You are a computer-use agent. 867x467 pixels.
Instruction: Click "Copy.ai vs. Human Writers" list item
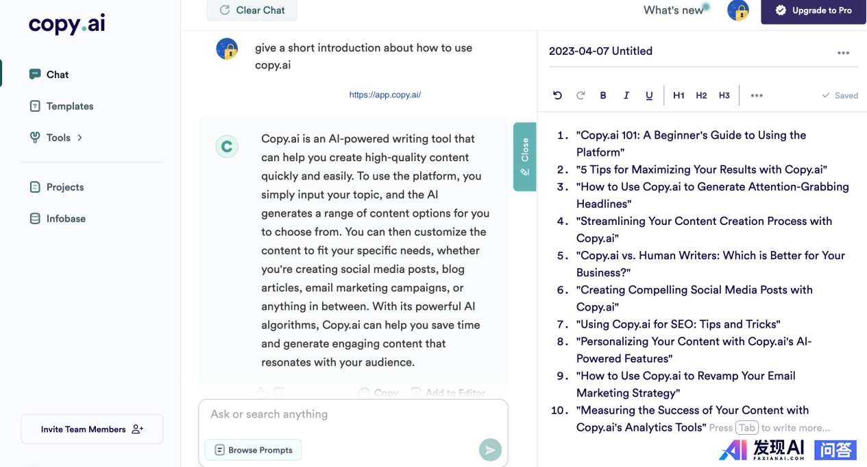(711, 264)
